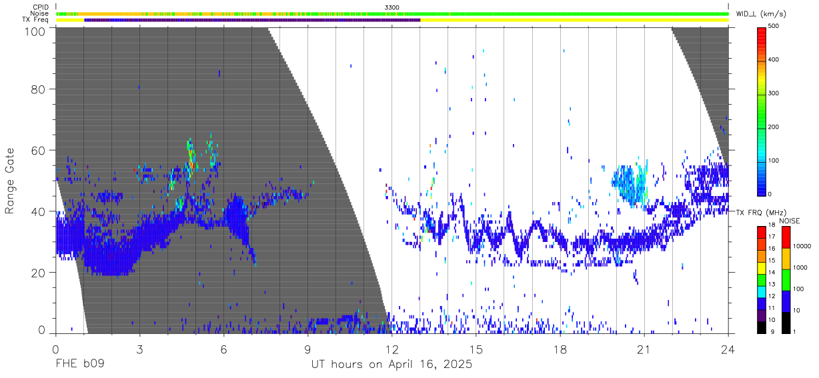The image size is (819, 378).
Task: Click the 500 label on width colorbar
Action: click(x=774, y=27)
